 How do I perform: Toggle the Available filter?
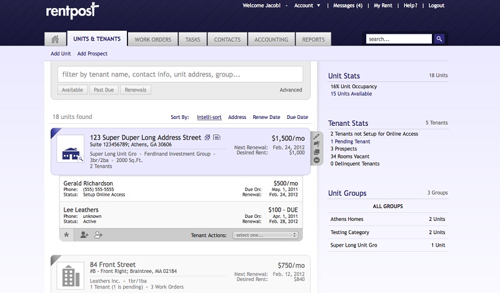(72, 90)
